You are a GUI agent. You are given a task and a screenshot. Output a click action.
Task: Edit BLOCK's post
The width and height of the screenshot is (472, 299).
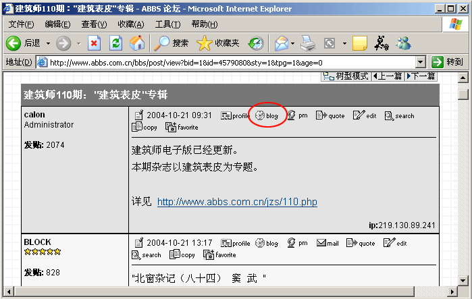(395, 243)
